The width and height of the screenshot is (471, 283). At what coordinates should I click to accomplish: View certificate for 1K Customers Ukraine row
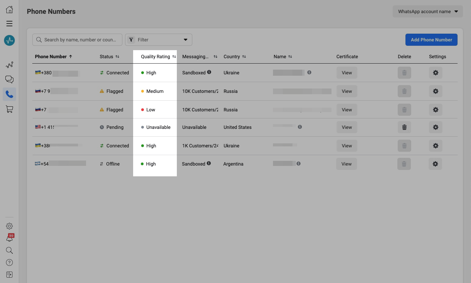(347, 146)
